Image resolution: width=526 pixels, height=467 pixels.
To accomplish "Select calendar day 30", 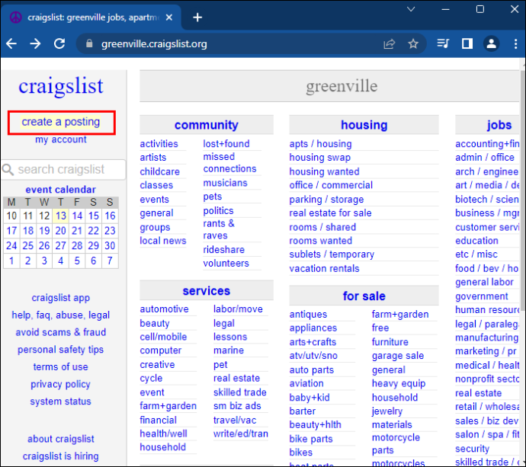I will (x=110, y=246).
